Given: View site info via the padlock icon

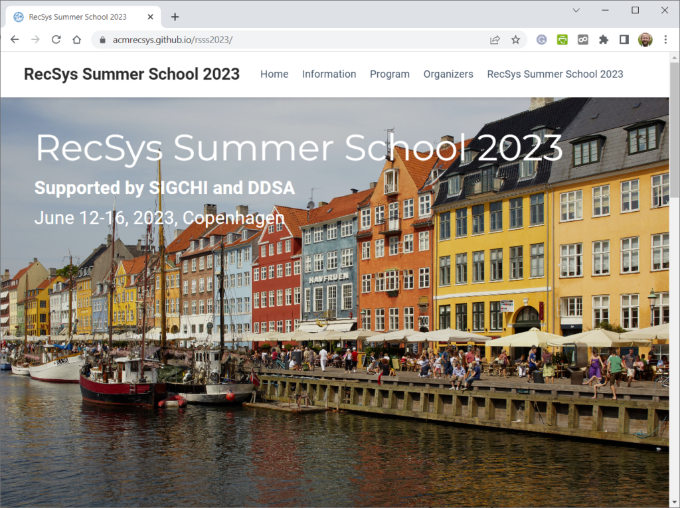Looking at the screenshot, I should [x=102, y=40].
